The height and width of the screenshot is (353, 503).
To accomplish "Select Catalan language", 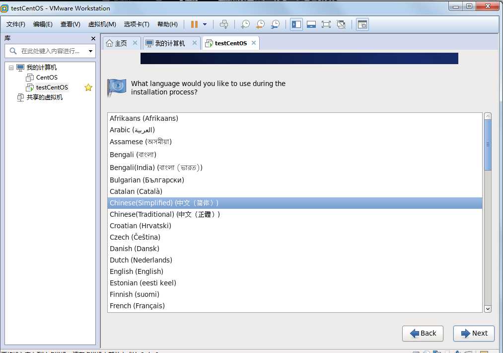I will pyautogui.click(x=295, y=191).
